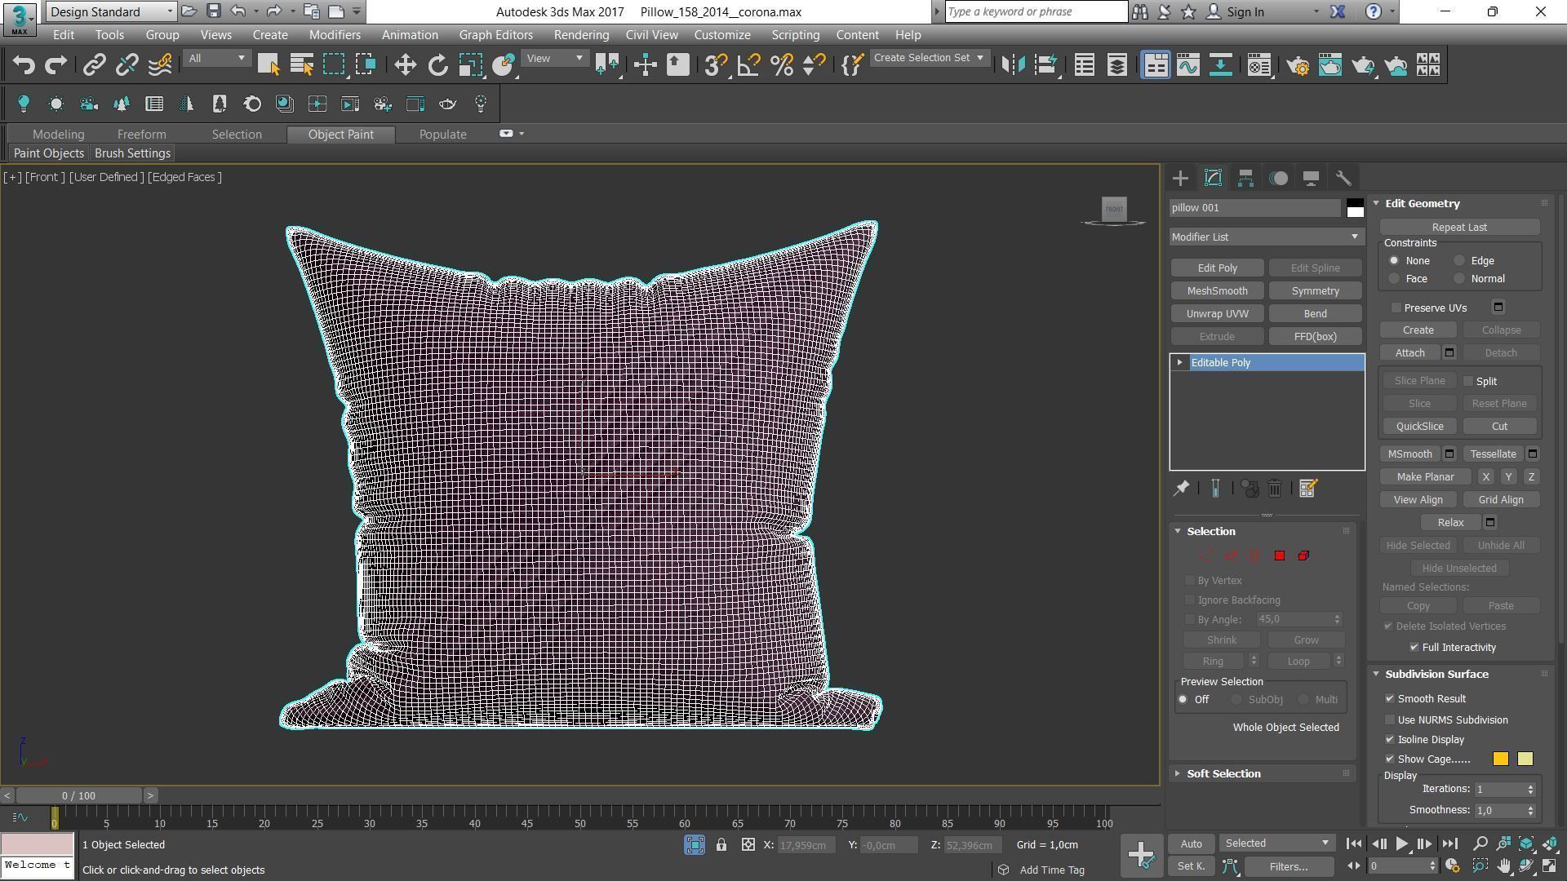Toggle the Split checkbox

point(1468,381)
